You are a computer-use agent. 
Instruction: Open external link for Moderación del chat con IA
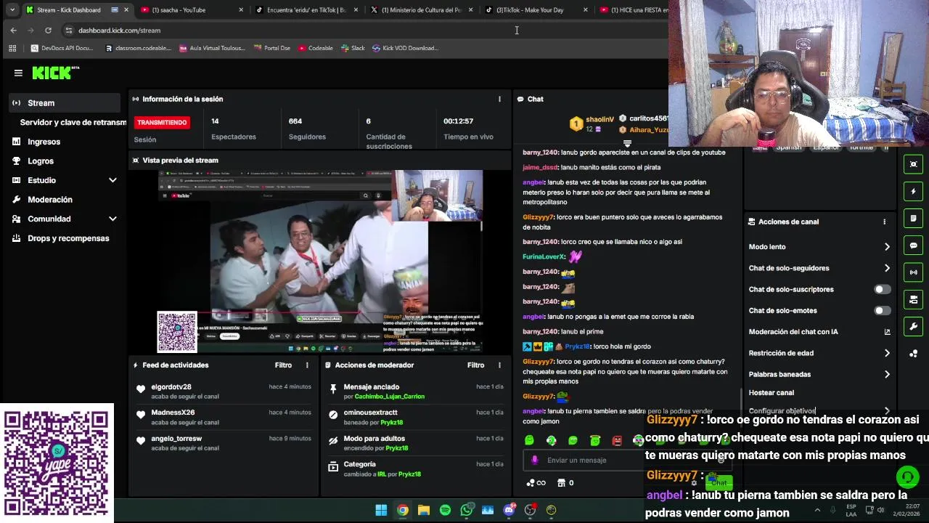click(x=887, y=332)
